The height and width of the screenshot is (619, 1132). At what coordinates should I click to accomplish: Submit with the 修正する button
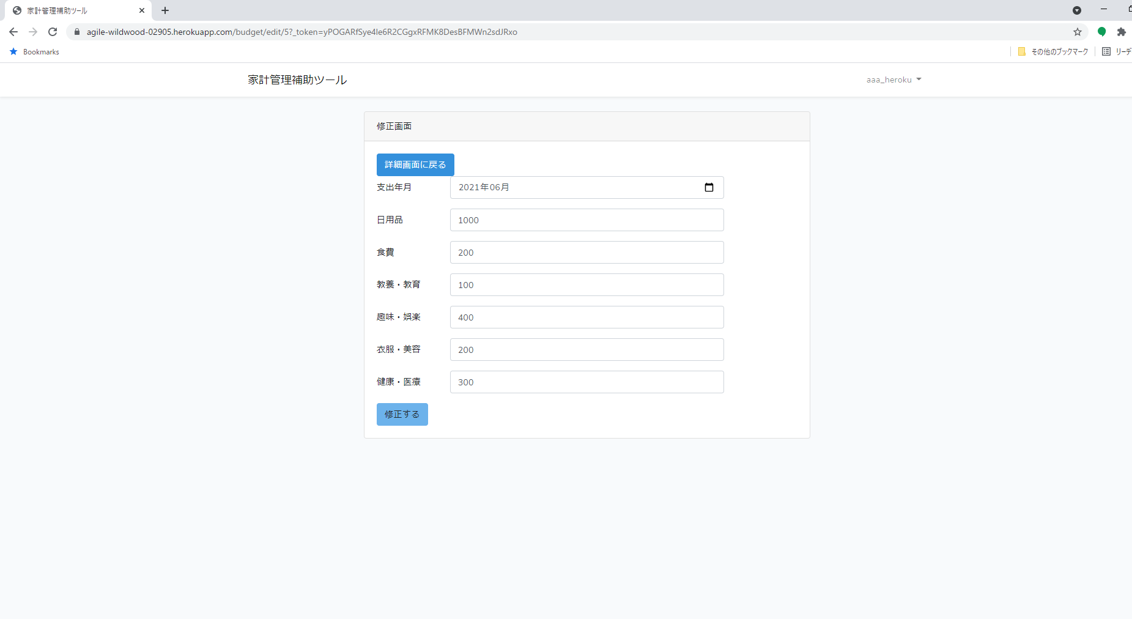click(x=402, y=414)
